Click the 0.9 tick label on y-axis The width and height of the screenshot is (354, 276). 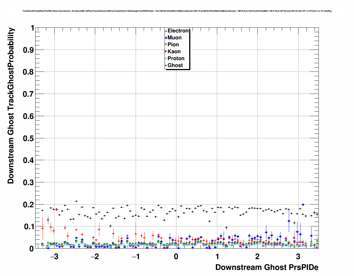29,50
